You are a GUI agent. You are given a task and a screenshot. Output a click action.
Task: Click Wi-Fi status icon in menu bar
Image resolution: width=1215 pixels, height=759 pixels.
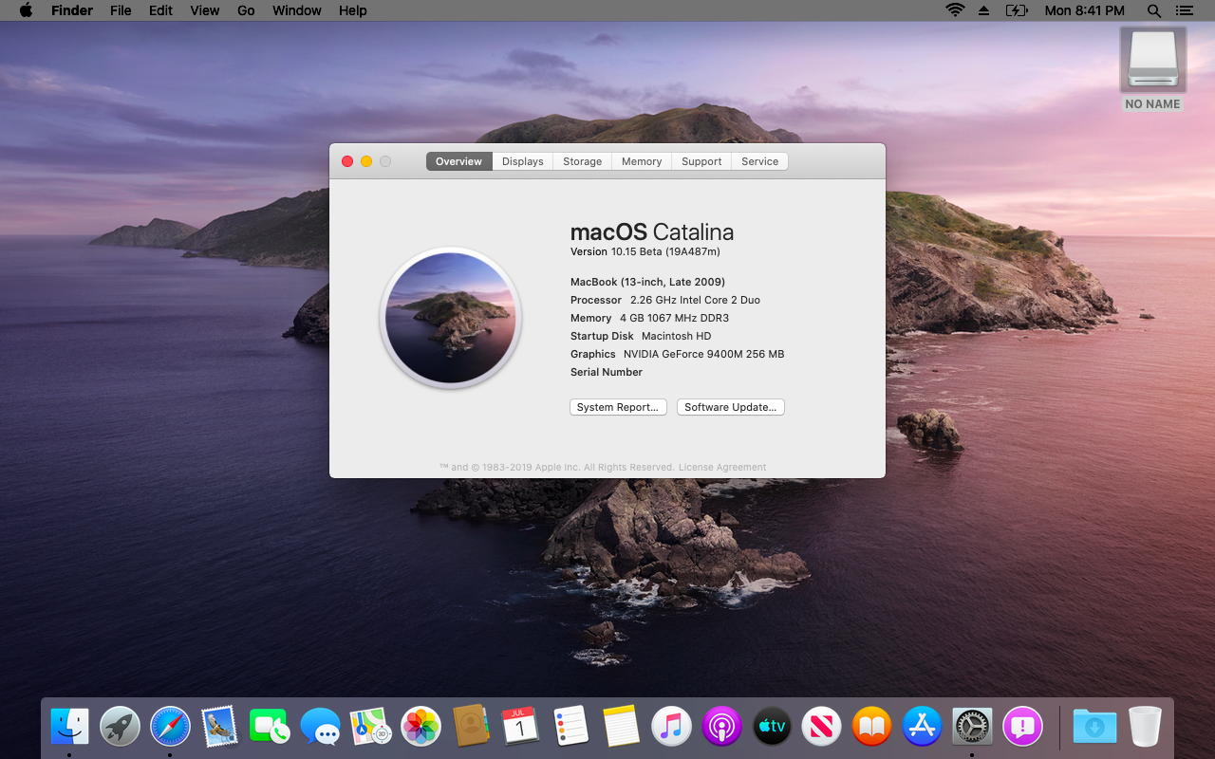point(955,10)
